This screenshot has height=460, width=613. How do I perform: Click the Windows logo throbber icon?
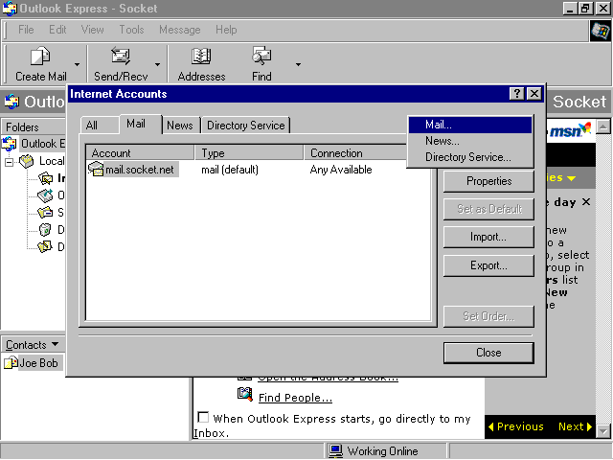point(601,31)
